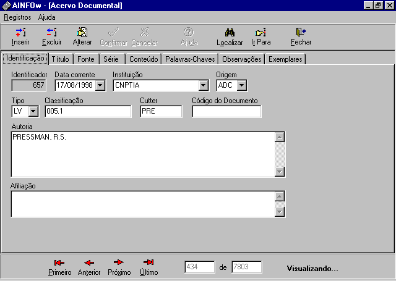Open the Exemplares tab
This screenshot has height=281, width=396.
(x=285, y=59)
